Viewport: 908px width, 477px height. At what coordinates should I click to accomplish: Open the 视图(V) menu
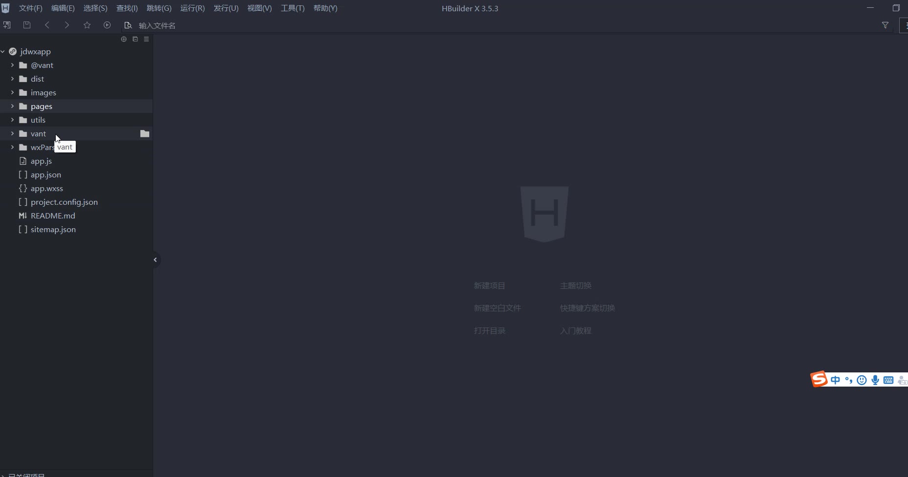click(259, 8)
